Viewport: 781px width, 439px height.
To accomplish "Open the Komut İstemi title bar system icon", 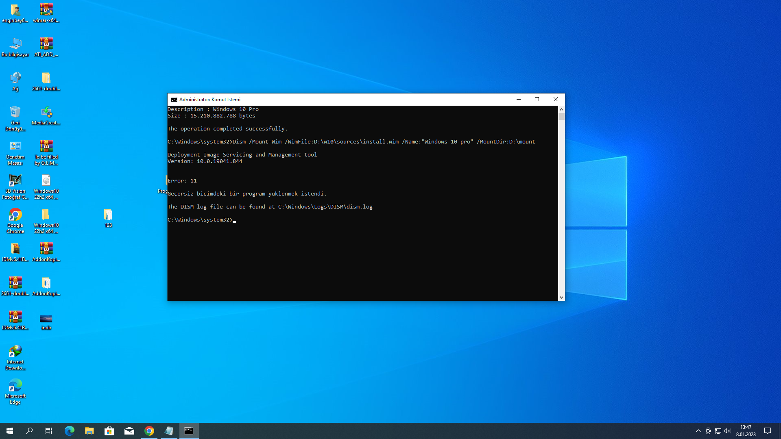I will point(174,100).
